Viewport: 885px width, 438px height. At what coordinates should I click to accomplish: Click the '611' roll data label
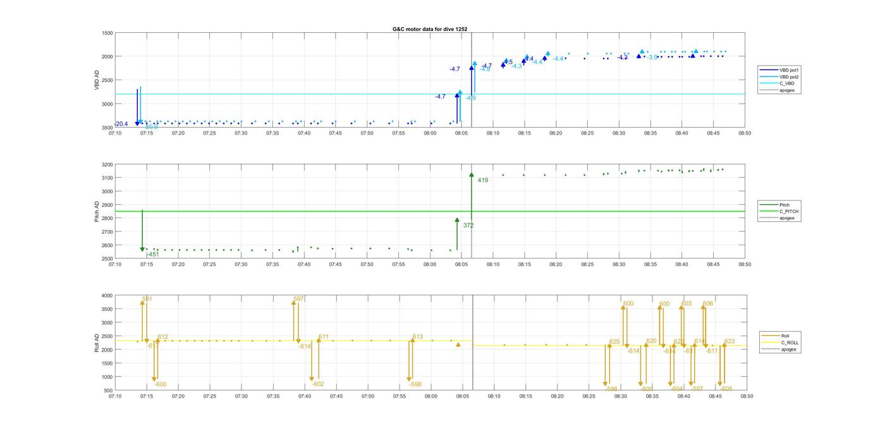click(x=323, y=338)
